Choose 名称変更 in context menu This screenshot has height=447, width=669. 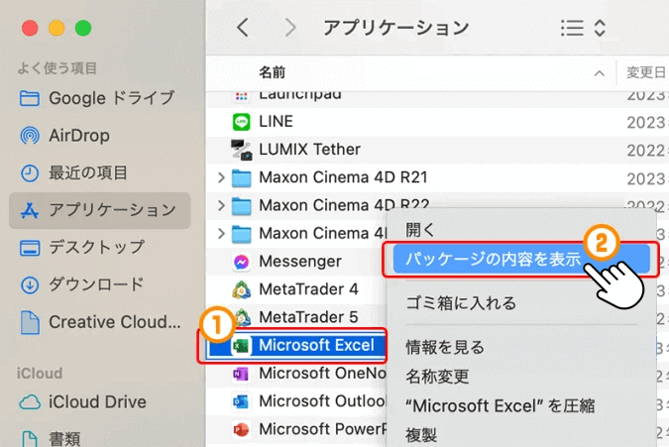point(437,377)
